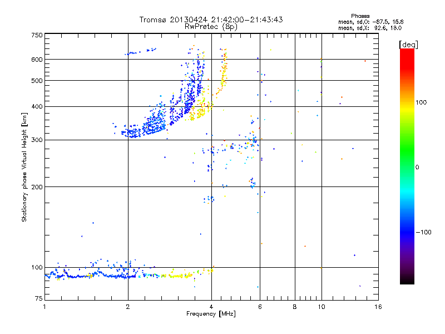
Task: Click the y-axis '75' tick label
Action: 39,298
